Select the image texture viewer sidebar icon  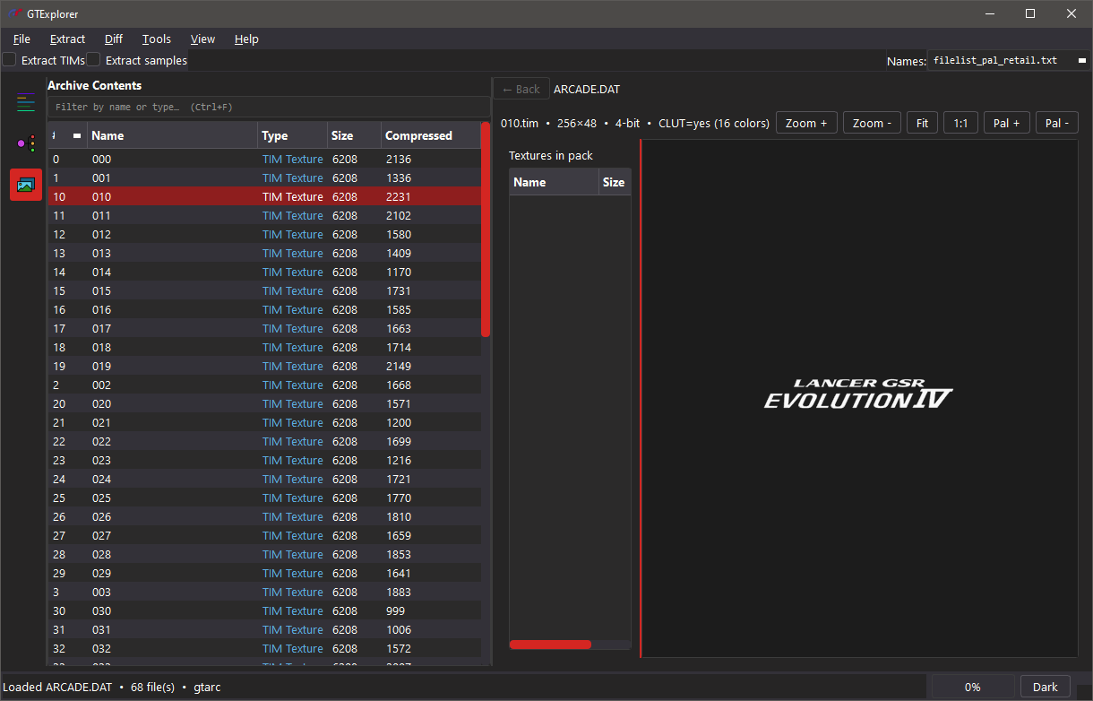point(26,185)
